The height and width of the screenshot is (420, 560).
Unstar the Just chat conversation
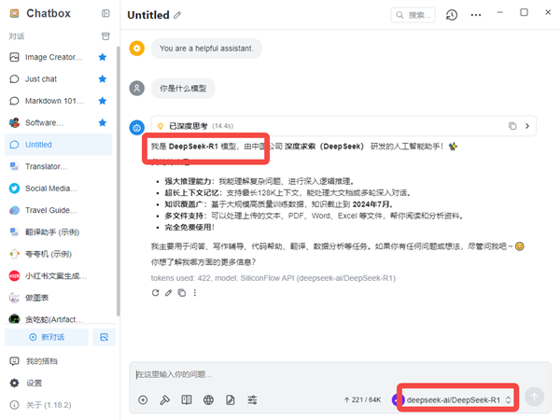[x=103, y=79]
